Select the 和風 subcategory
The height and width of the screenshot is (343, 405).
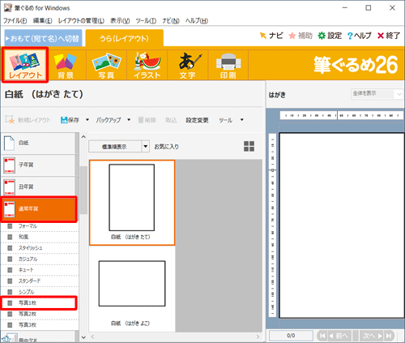point(40,237)
